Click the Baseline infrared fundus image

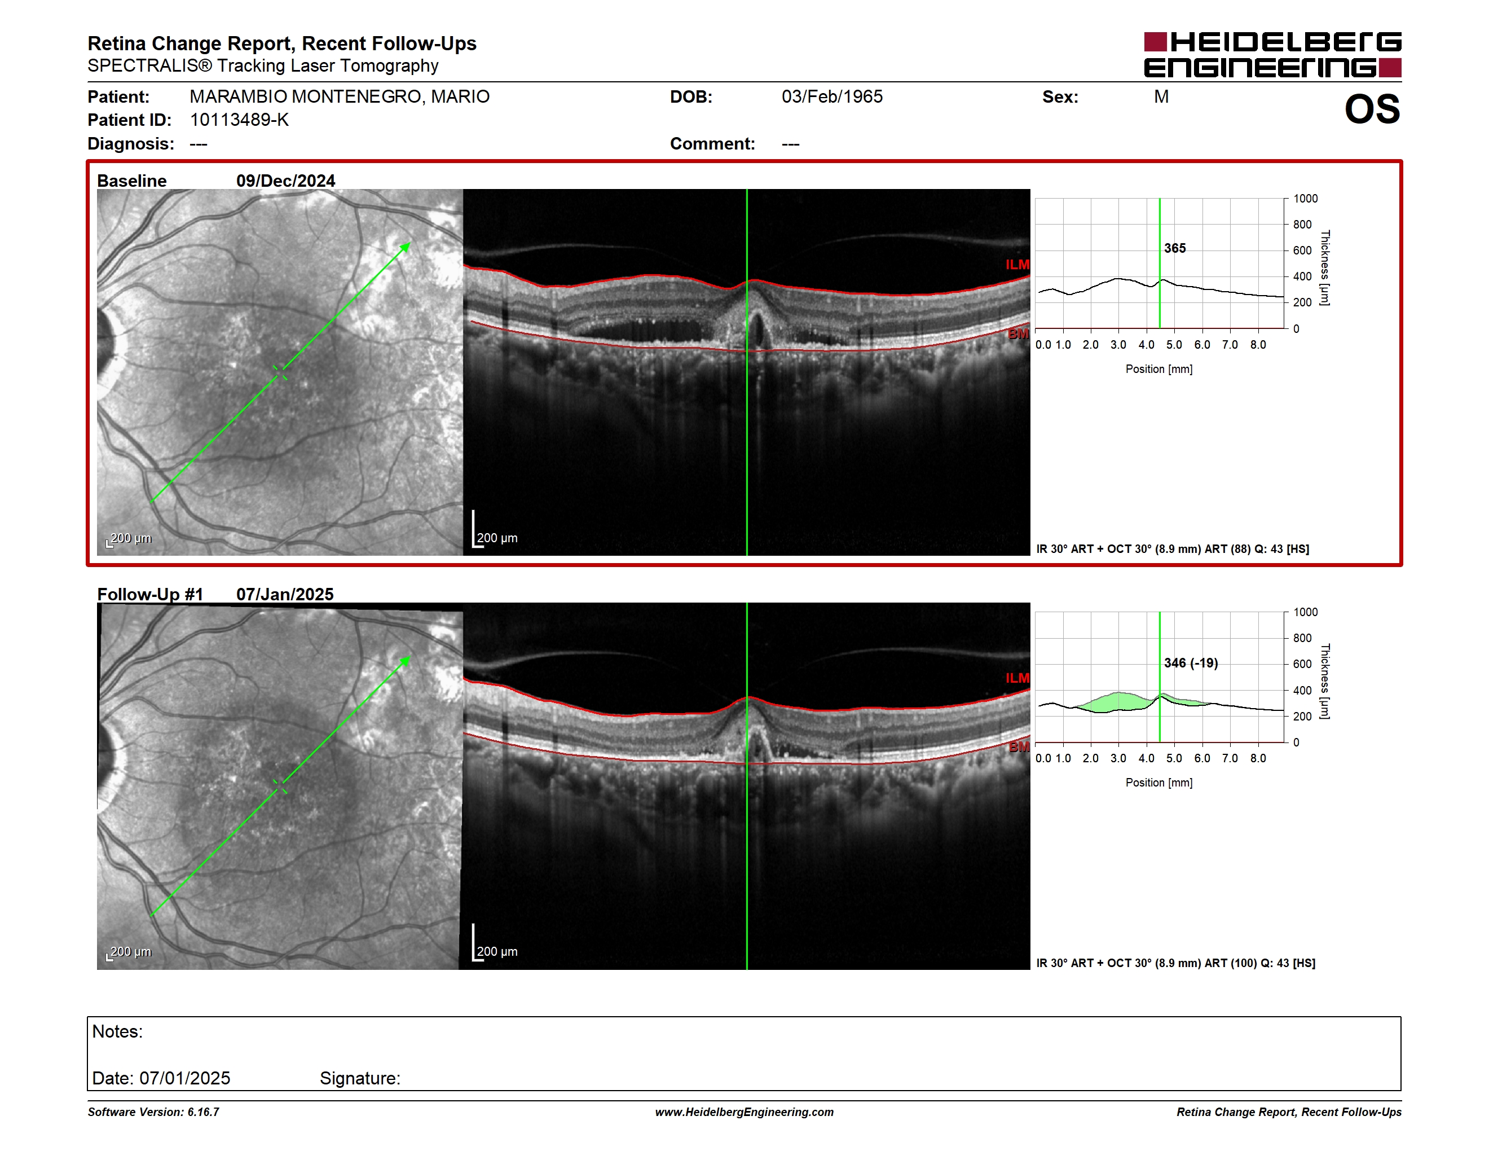coord(280,372)
